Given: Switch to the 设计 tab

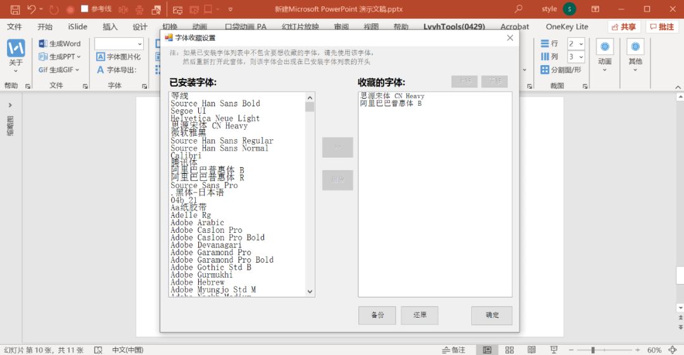Looking at the screenshot, I should (x=140, y=27).
